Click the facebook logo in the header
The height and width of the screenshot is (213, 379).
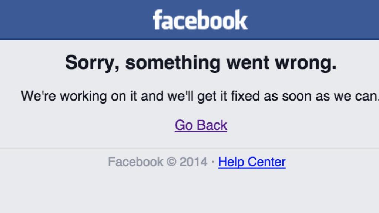tap(200, 19)
